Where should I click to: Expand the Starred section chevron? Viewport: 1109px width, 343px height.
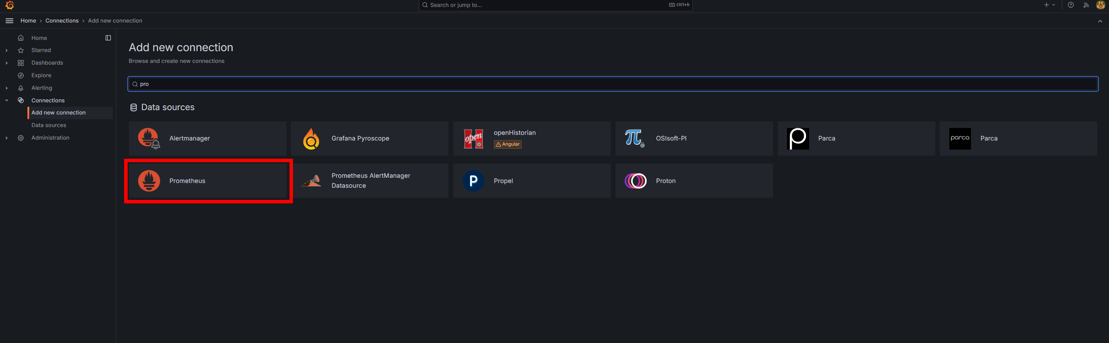pyautogui.click(x=7, y=50)
